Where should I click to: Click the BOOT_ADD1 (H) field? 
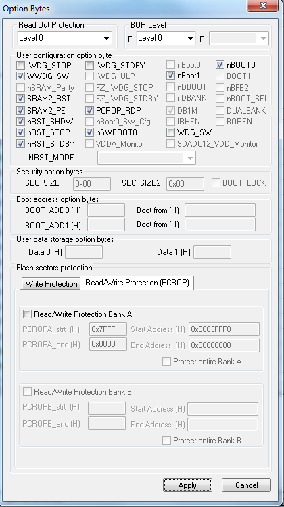pyautogui.click(x=106, y=224)
